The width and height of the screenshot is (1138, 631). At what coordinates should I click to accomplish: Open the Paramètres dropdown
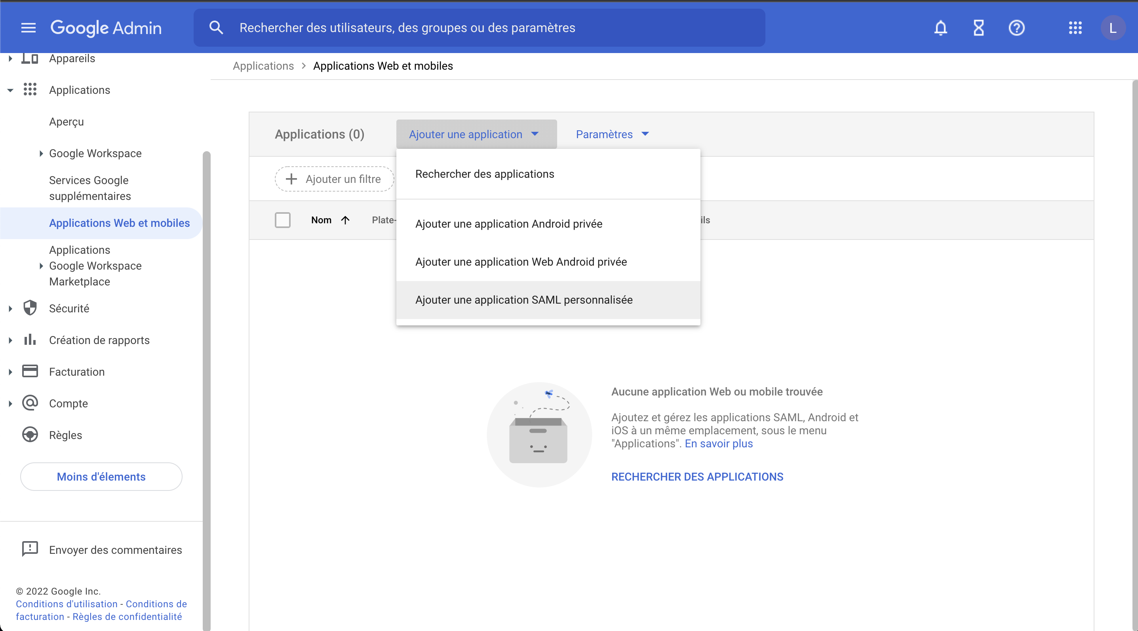pos(612,134)
